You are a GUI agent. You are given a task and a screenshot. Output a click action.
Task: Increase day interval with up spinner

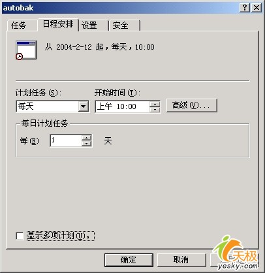[86, 138]
